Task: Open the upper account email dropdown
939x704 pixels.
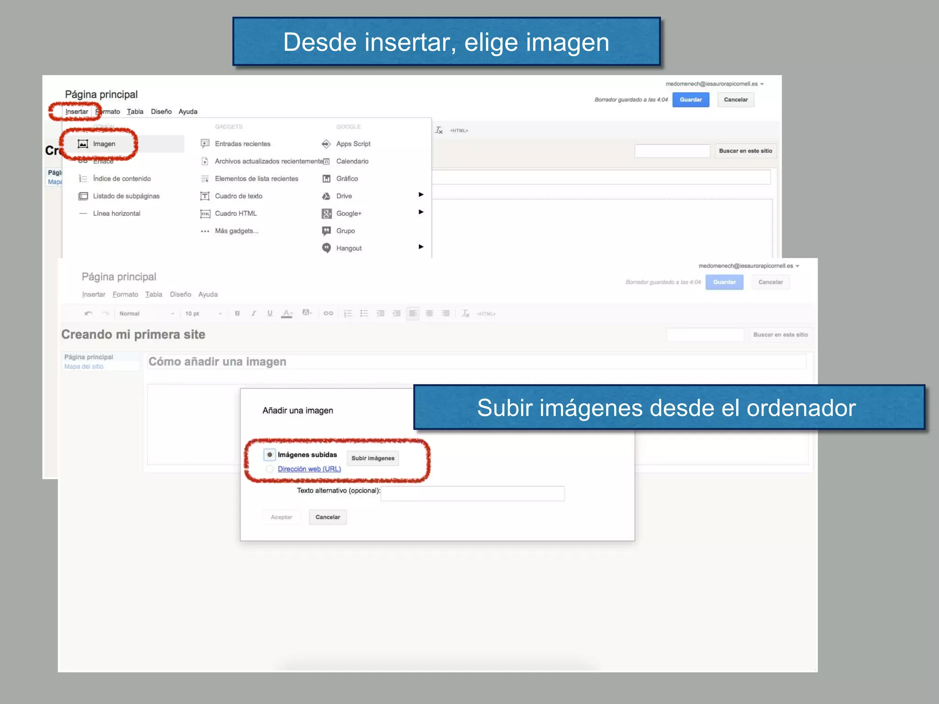Action: pos(715,84)
